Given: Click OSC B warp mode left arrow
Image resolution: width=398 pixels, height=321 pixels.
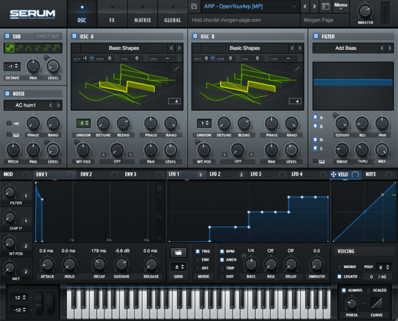Looking at the screenshot, I should 224,154.
